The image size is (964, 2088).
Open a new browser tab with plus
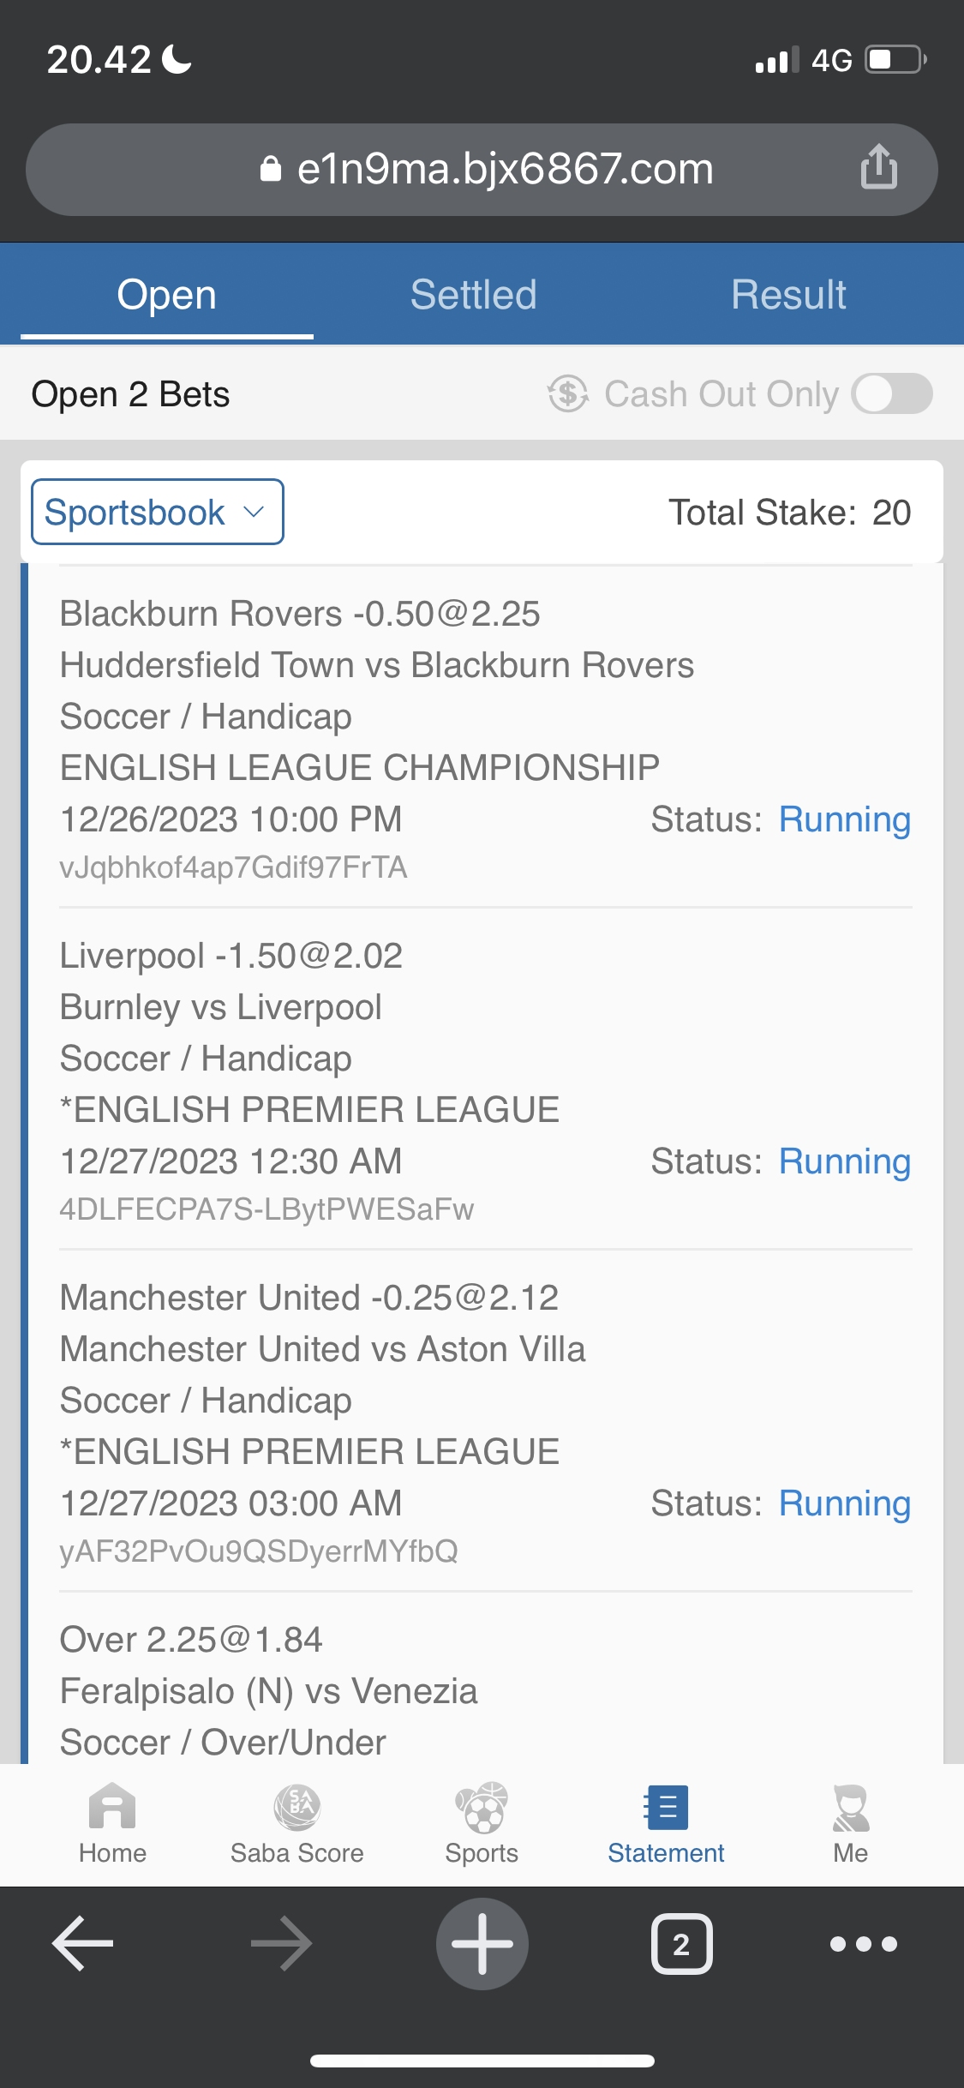point(482,1944)
